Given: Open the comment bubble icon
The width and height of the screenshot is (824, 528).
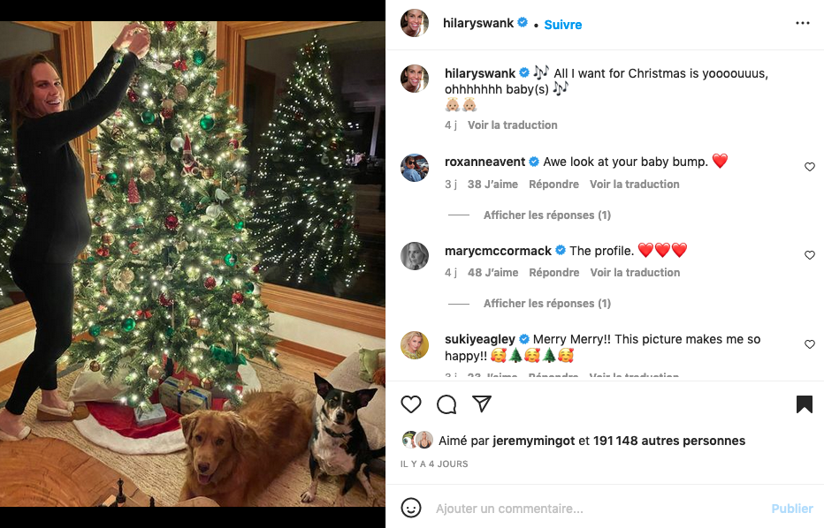Looking at the screenshot, I should (x=446, y=404).
